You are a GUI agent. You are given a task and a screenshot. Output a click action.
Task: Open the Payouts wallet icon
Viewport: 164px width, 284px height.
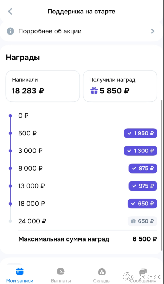click(x=61, y=271)
